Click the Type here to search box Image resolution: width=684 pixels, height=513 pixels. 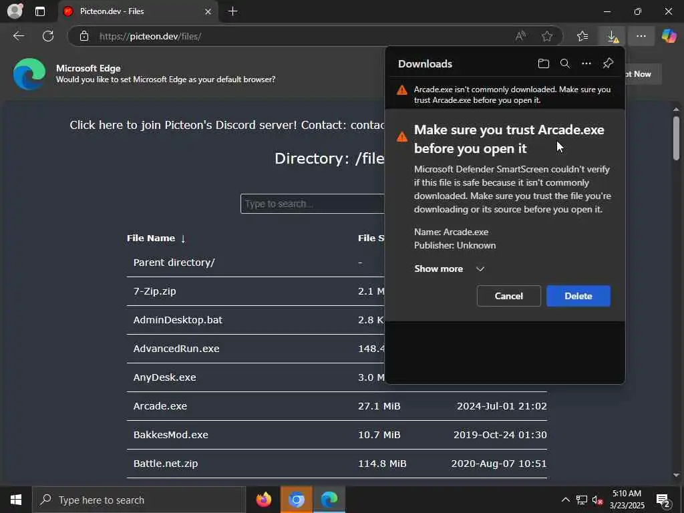139,500
